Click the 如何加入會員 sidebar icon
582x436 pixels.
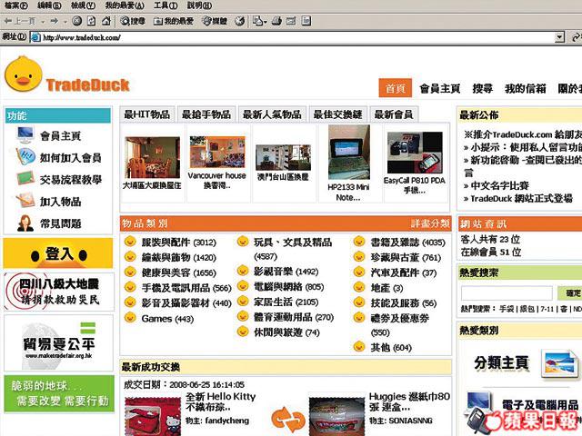25,157
